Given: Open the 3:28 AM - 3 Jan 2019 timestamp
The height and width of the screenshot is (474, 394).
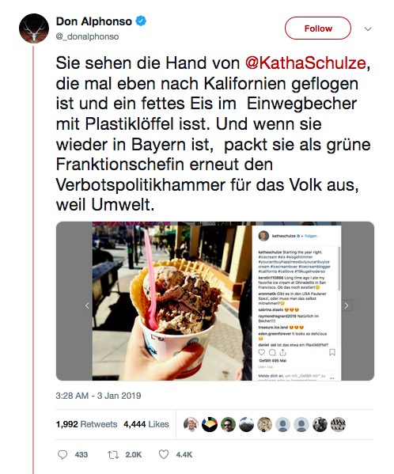Looking at the screenshot, I should (98, 396).
